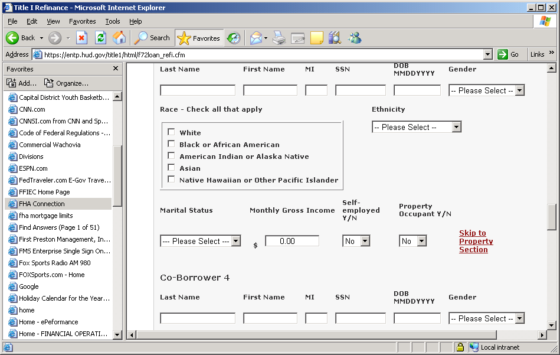Open the Tools menu
This screenshot has height=355, width=560.
(112, 21)
